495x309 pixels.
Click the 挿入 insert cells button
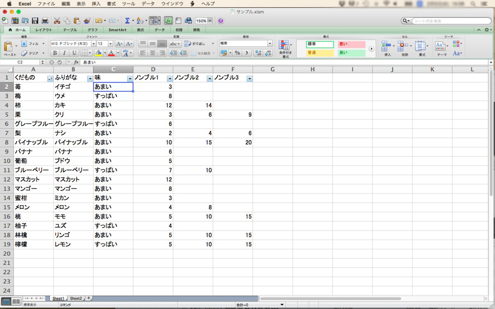click(388, 49)
